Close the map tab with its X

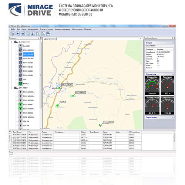pos(141,39)
